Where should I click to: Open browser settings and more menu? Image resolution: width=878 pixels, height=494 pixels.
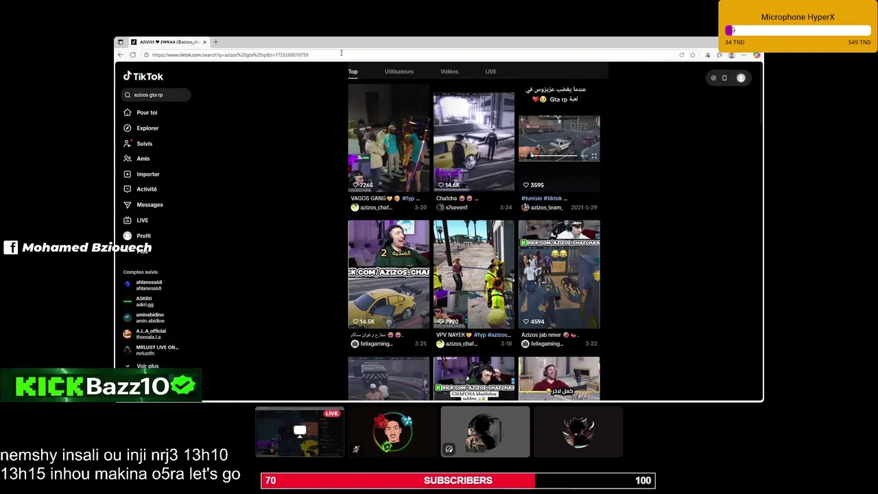tap(744, 55)
